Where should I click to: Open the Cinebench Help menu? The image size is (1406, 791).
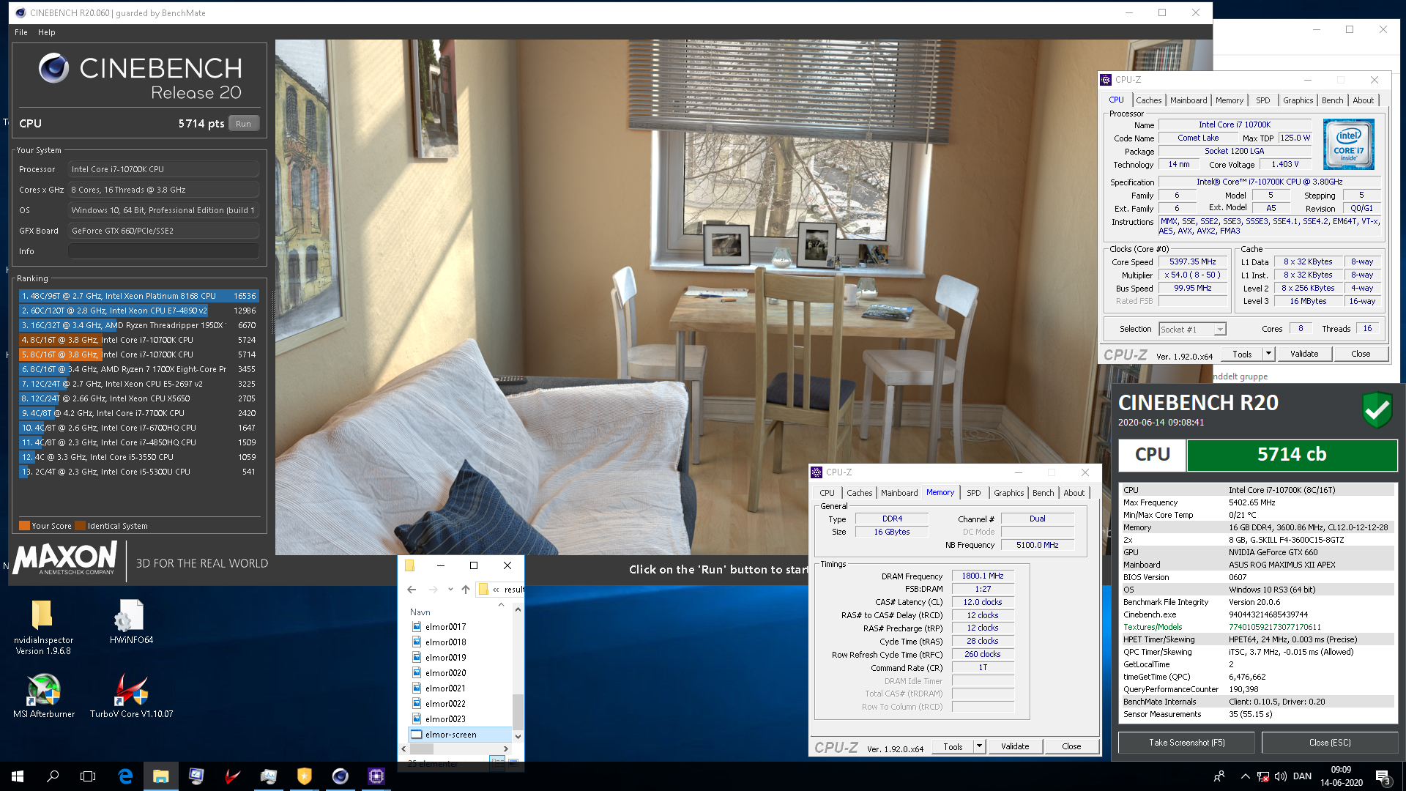click(47, 32)
